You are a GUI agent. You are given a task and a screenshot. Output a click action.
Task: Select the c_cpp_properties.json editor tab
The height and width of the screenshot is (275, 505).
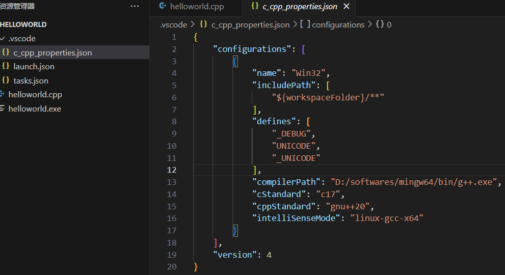coord(300,7)
